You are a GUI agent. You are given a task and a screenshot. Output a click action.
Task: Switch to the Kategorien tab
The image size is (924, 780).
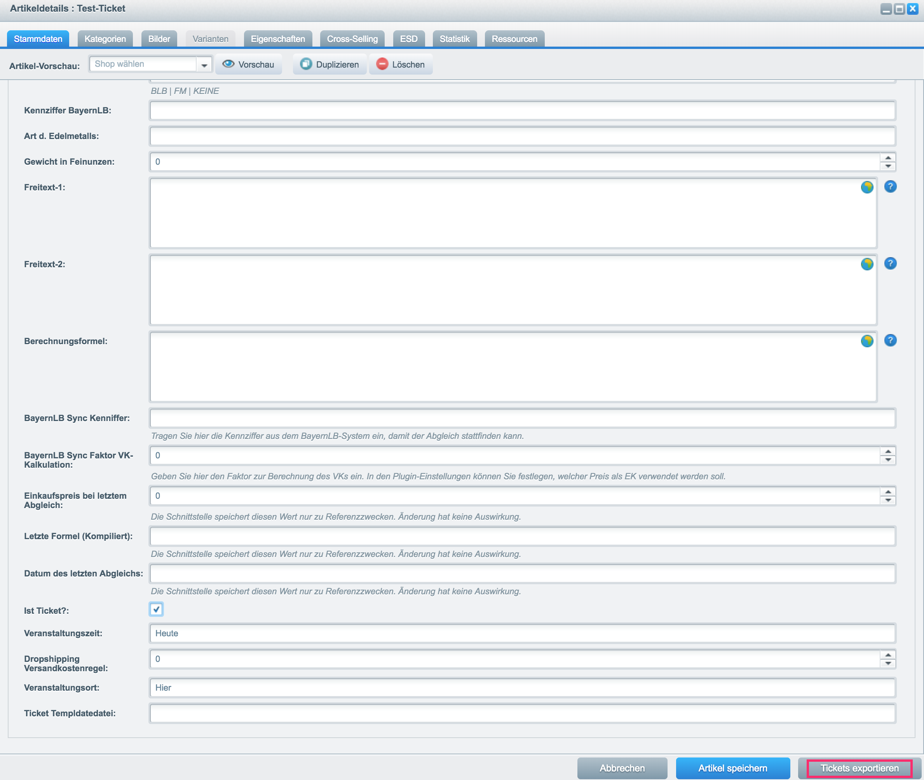tap(105, 39)
